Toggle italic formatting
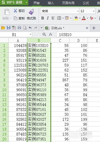 [48, 18]
